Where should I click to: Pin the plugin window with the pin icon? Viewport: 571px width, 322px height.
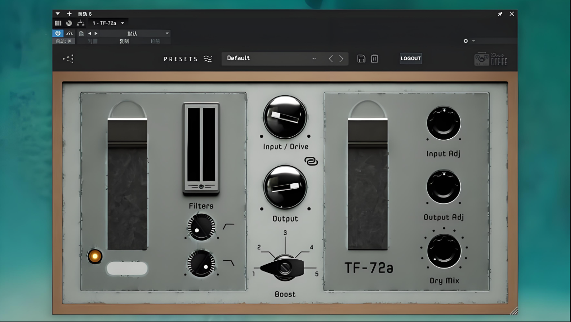click(500, 14)
